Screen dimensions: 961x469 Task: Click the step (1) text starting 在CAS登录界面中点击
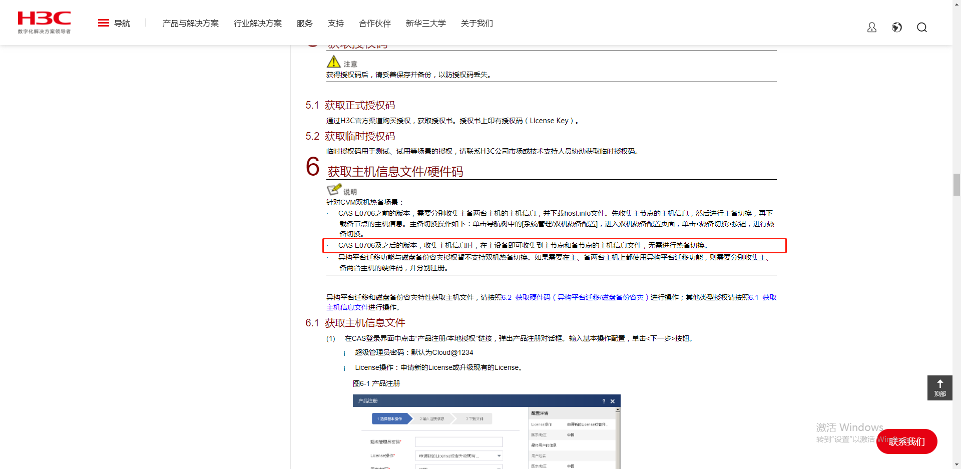[519, 338]
